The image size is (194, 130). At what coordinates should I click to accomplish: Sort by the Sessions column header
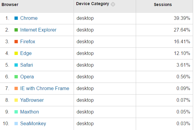163,5
